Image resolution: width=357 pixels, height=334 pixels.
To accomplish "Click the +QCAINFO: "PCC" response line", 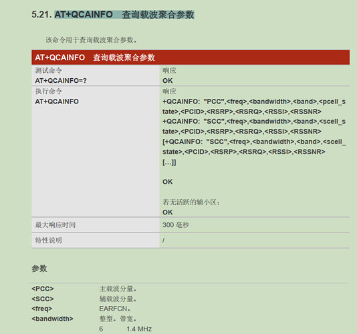I will click(254, 106).
